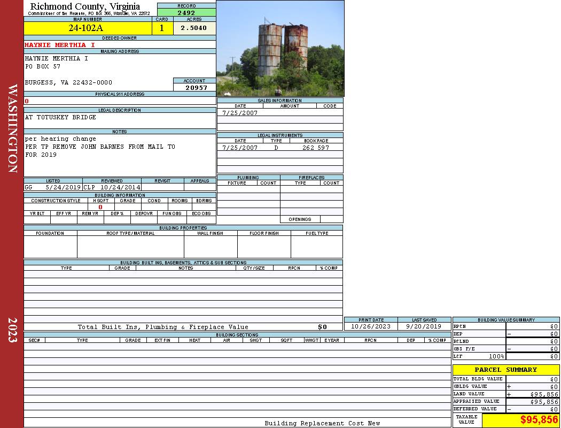Click H SQFT value 0

(100, 207)
